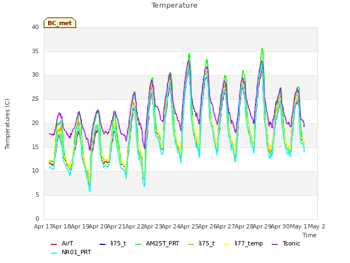The height and width of the screenshot is (263, 350).
Task: Click the BC_met annotation box
Action: click(x=60, y=23)
